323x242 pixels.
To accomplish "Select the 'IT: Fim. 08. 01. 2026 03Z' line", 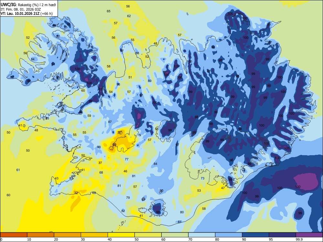I will pyautogui.click(x=20, y=9).
